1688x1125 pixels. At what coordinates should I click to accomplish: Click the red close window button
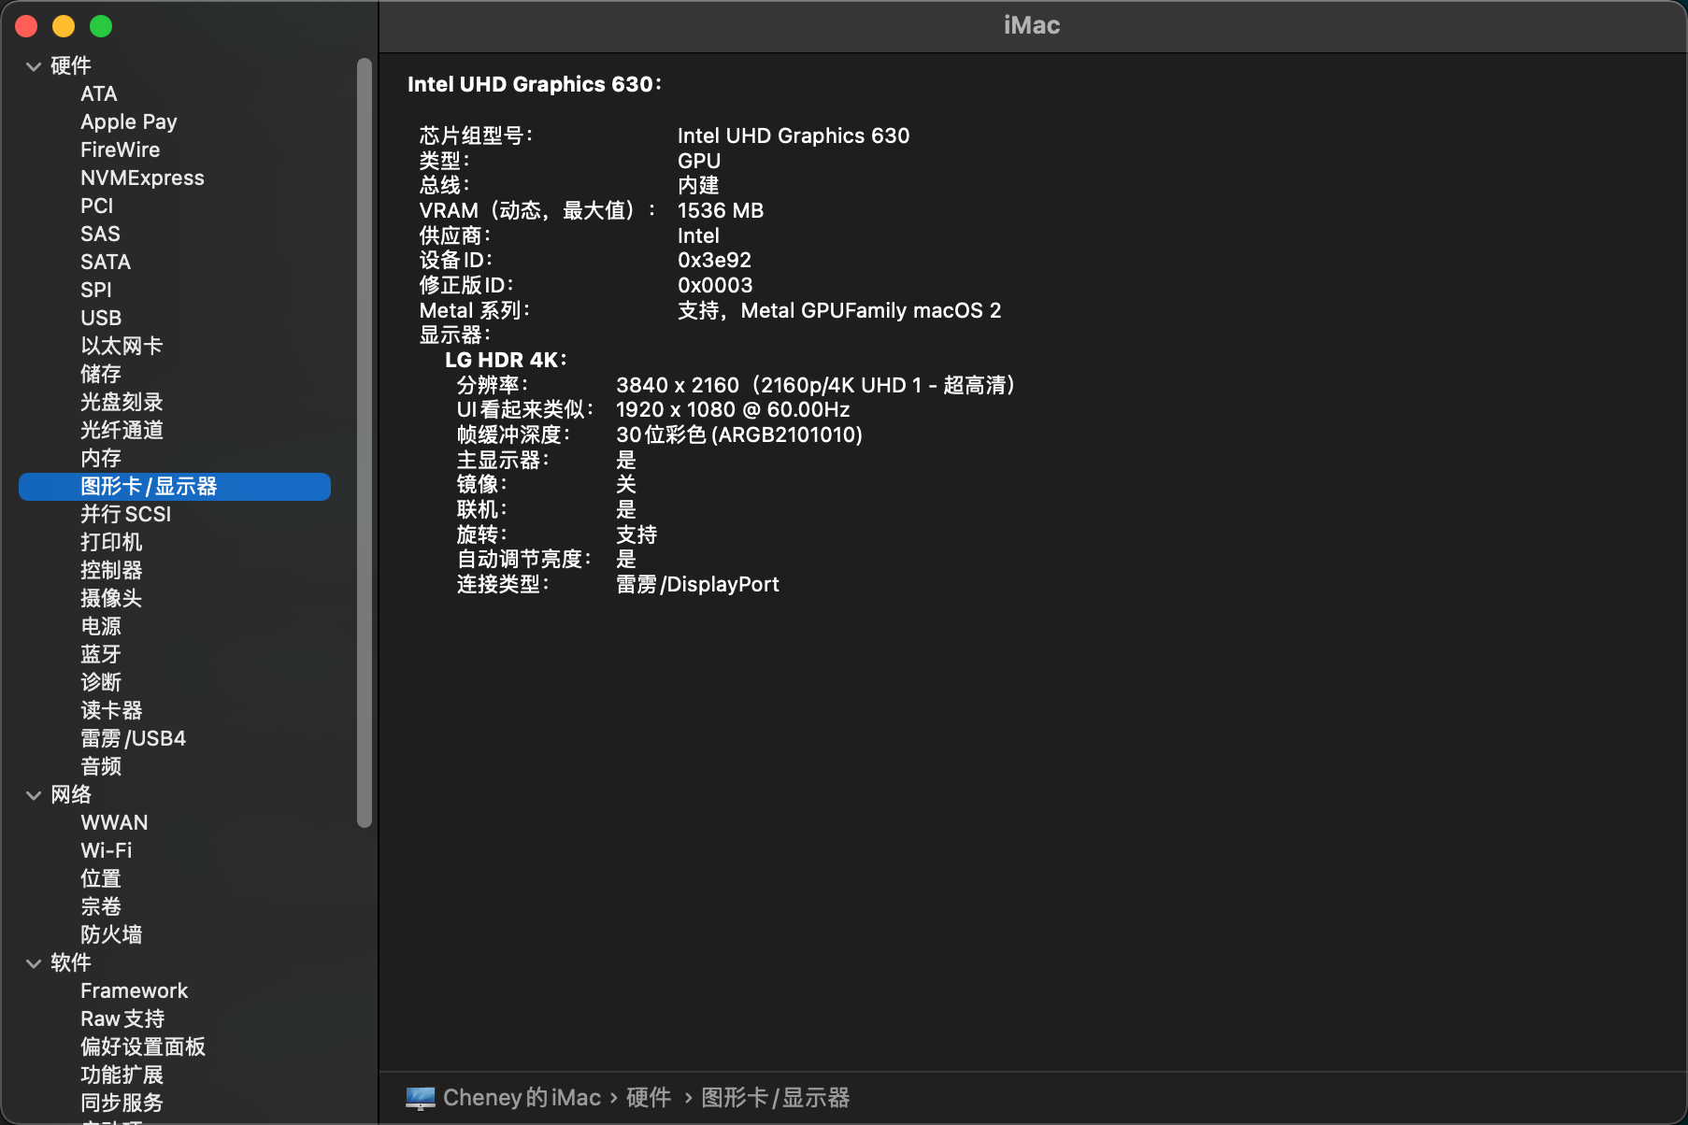click(x=26, y=26)
